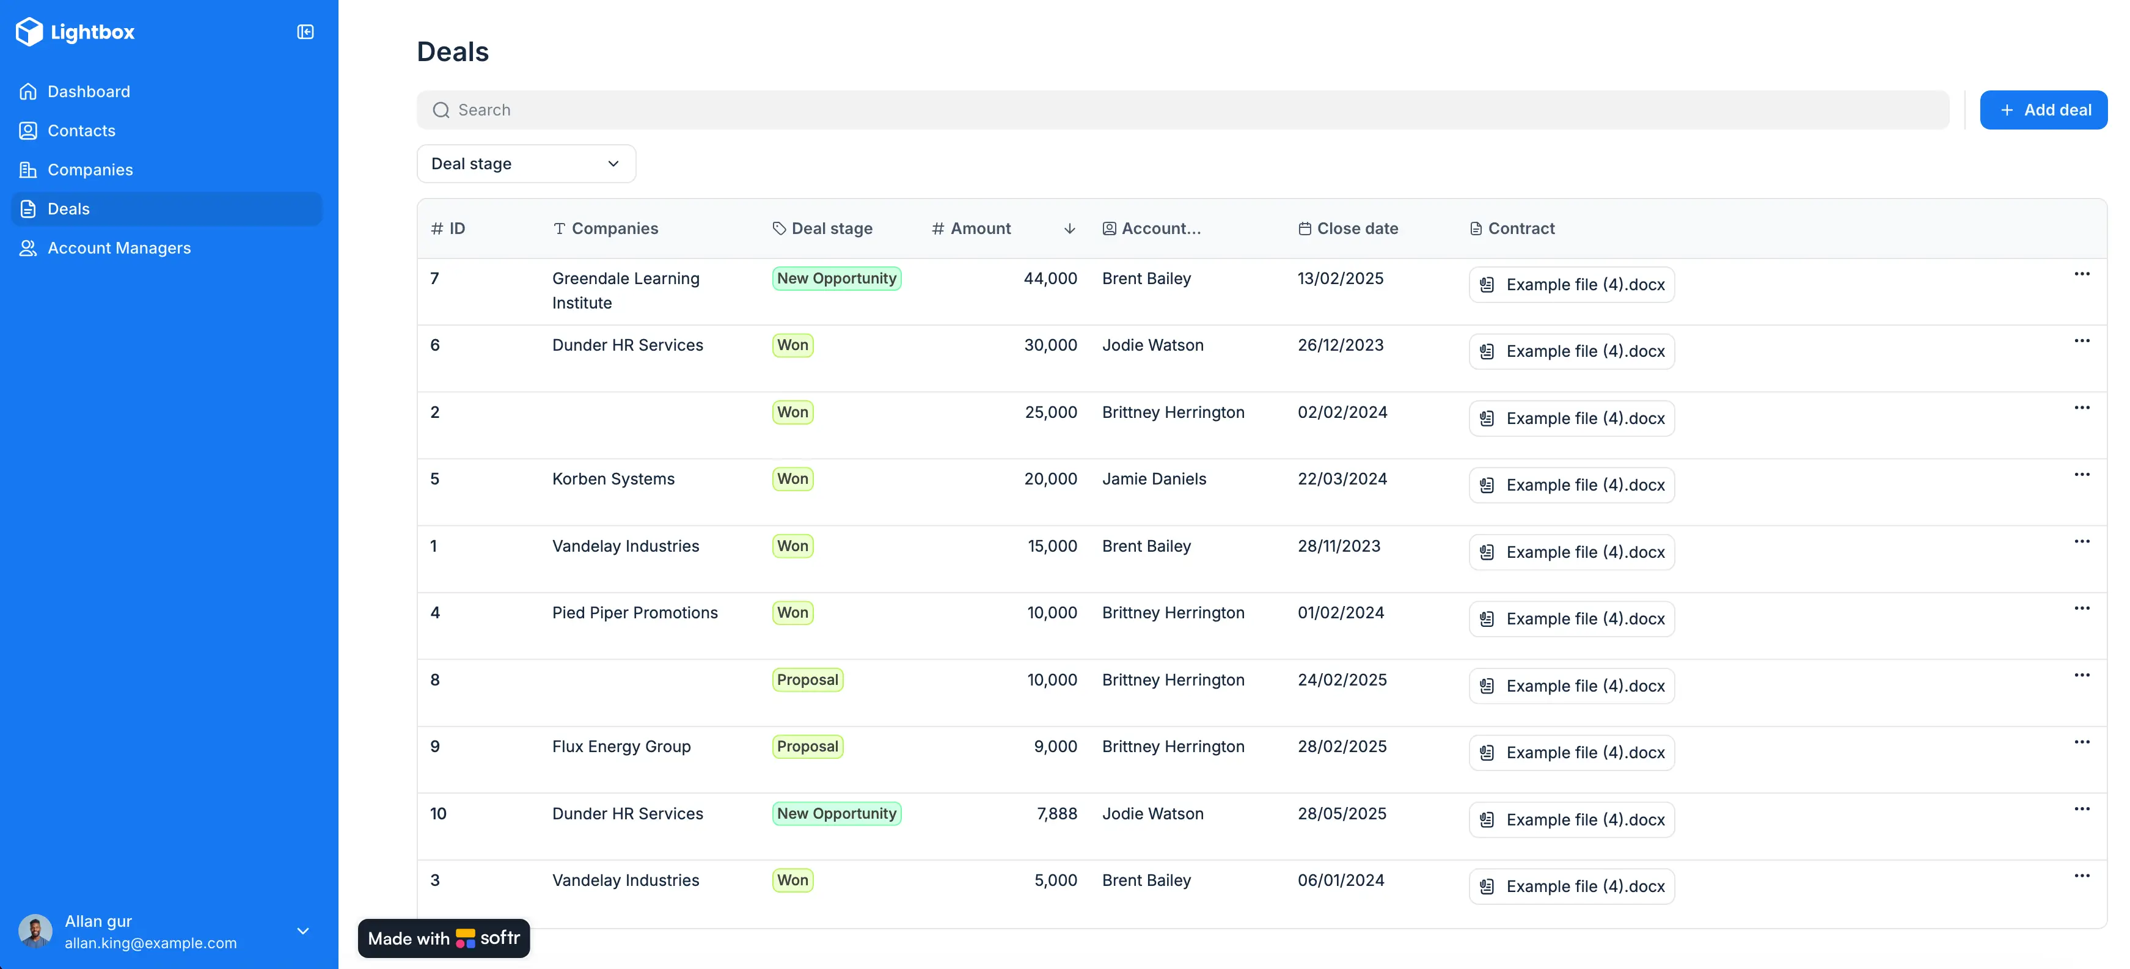The width and height of the screenshot is (2130, 969).
Task: Collapse the sidebar panel
Action: pyautogui.click(x=304, y=31)
